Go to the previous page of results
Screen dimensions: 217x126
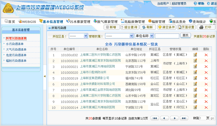pyautogui.click(x=164, y=118)
